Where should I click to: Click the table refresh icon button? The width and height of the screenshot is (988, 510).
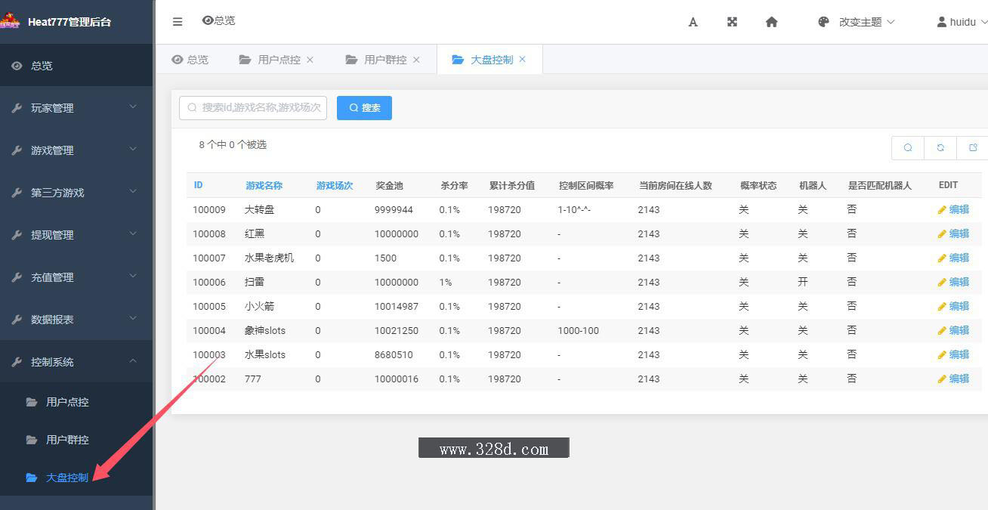[940, 148]
